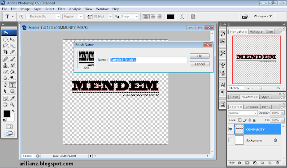Viewport: 287px width, 168px height.
Task: Switch to the Channels tab
Action: point(252,107)
